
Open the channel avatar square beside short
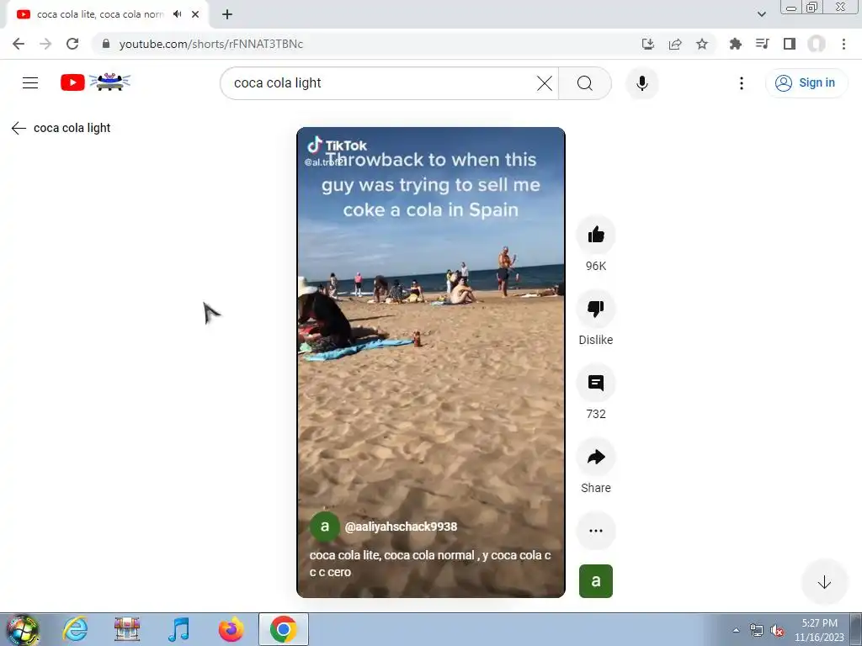pyautogui.click(x=596, y=581)
